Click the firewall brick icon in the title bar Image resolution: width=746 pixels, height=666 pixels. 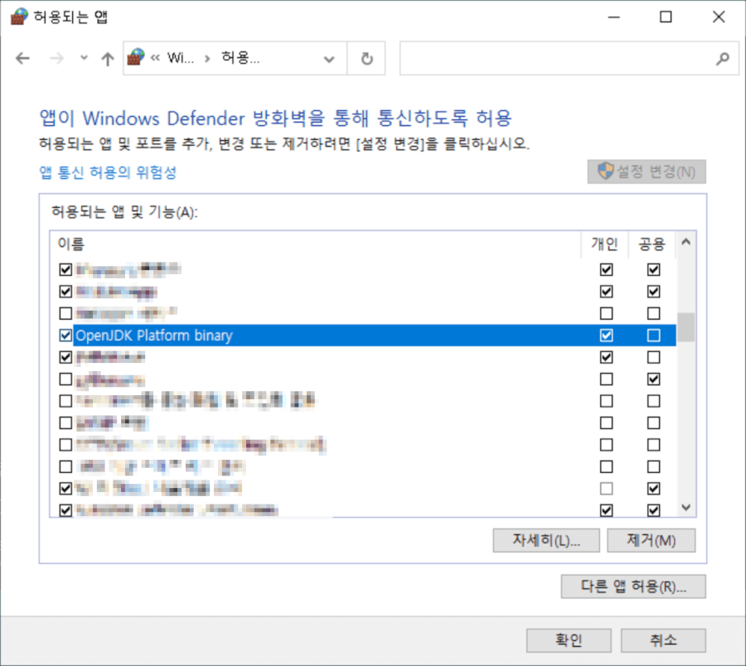point(18,16)
